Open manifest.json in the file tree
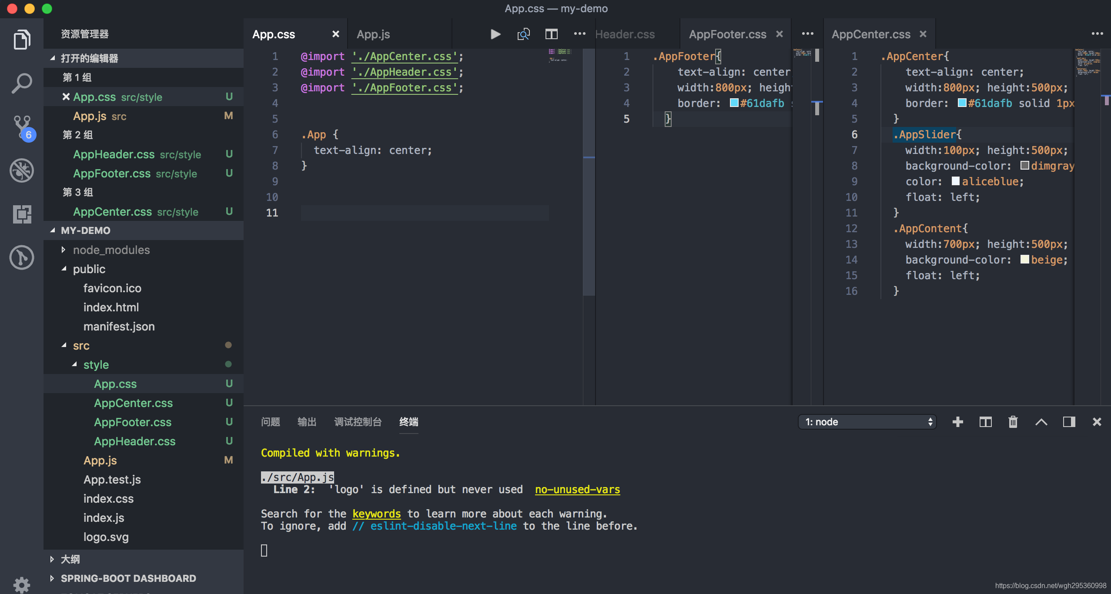Screen dimensions: 1111x594 click(144, 327)
